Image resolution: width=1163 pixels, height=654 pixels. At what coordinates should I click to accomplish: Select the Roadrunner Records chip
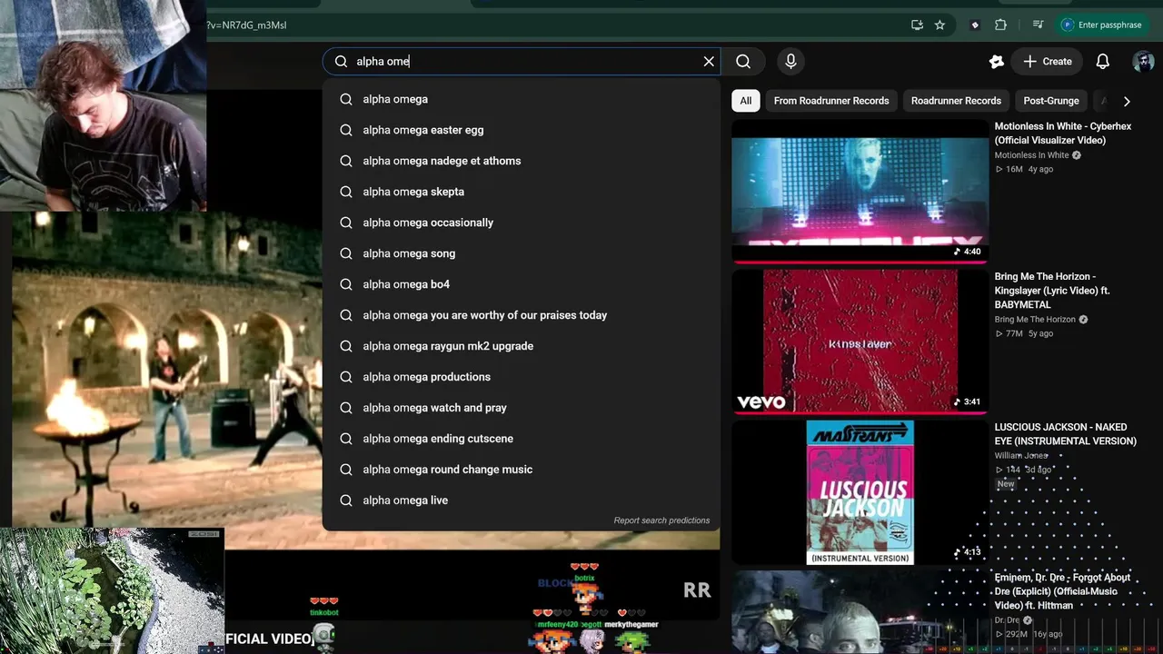tap(956, 101)
